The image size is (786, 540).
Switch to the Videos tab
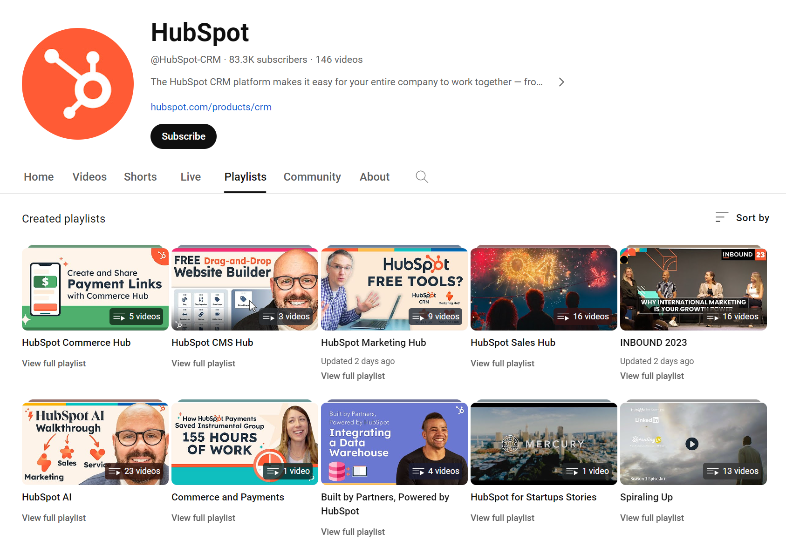tap(89, 177)
